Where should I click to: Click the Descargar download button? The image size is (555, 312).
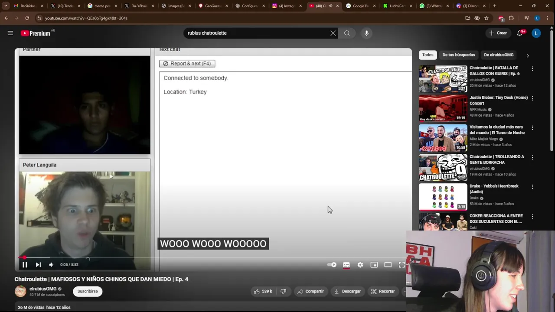[348, 291]
